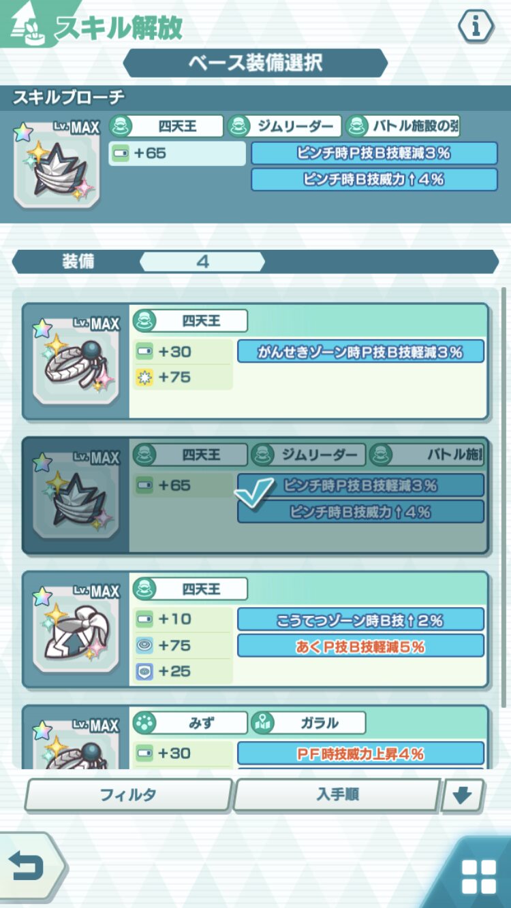Tap the みず type tag icon
The width and height of the screenshot is (511, 908).
(144, 723)
